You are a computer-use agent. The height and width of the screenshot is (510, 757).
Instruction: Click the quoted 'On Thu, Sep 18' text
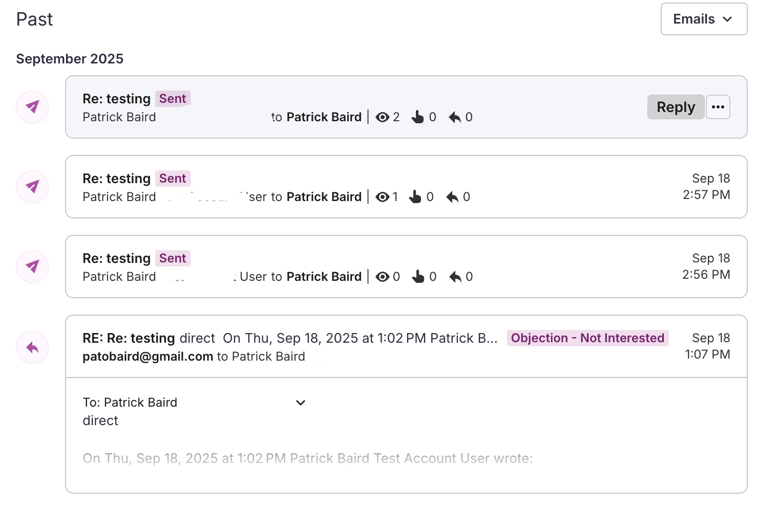click(307, 458)
